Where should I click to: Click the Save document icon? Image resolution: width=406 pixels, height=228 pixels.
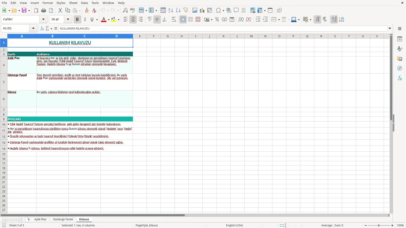24,10
